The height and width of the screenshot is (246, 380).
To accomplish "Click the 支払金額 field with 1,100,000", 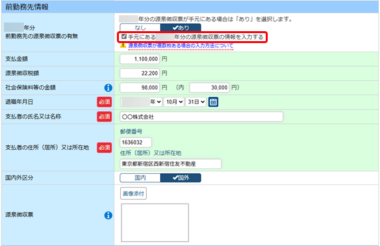I will pos(140,59).
